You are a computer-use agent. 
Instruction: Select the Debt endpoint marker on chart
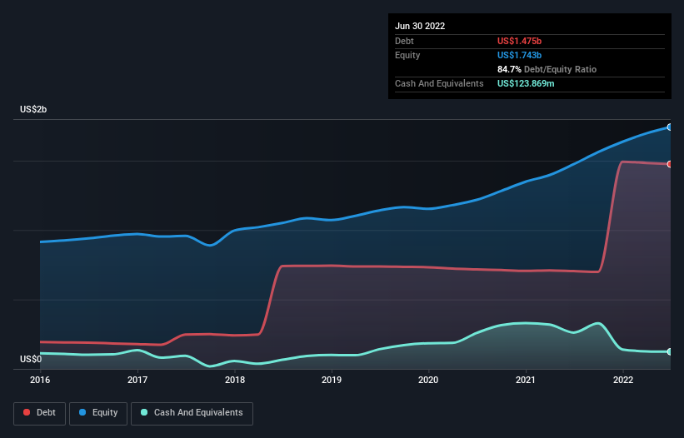pos(670,164)
